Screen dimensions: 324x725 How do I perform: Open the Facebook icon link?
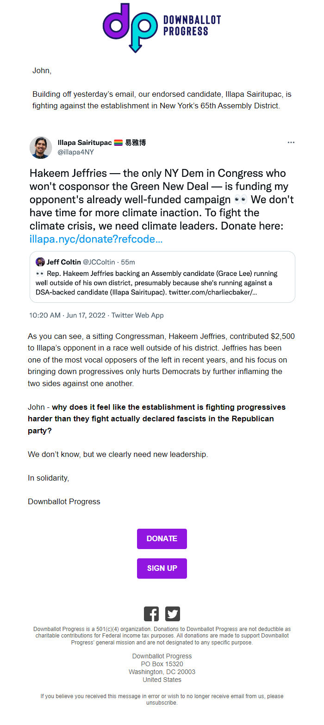pos(151,614)
